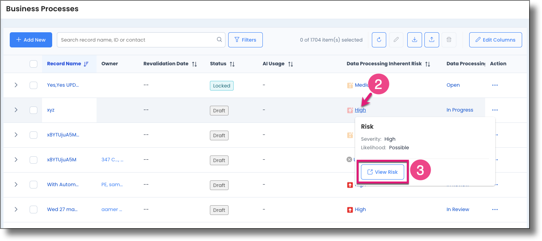This screenshot has height=241, width=542.
Task: Click the Add New button
Action: click(x=31, y=40)
